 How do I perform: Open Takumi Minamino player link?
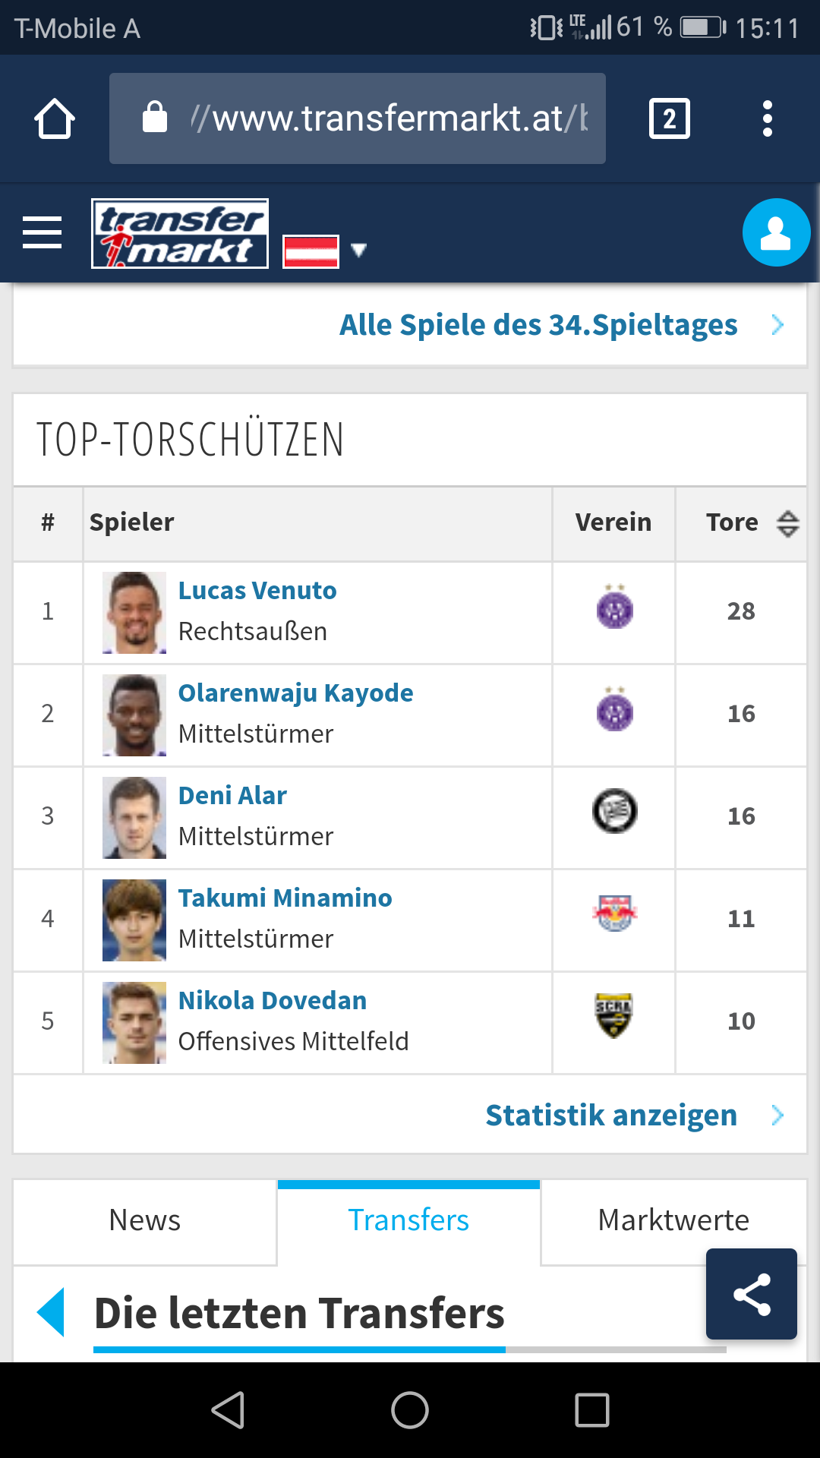(x=285, y=898)
